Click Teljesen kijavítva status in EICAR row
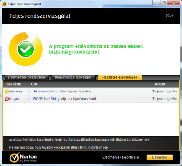Viewport: 182px width, 166px height. (165, 99)
